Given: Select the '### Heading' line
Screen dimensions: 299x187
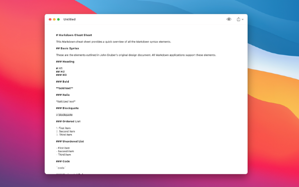Looking at the screenshot, I should tap(65, 62).
